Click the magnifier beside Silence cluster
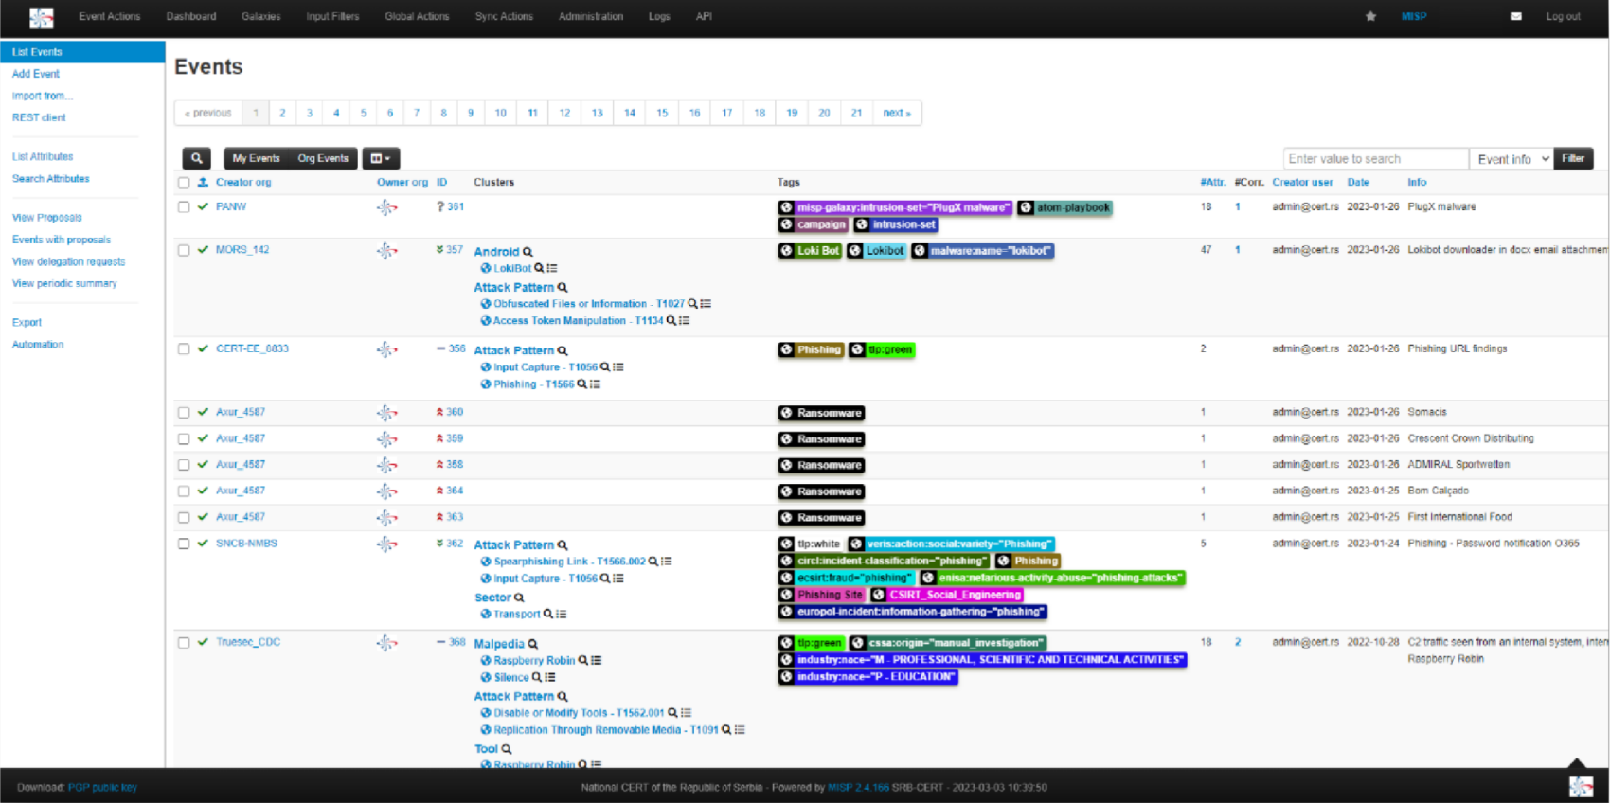Screen dimensions: 1610x803 (x=537, y=678)
